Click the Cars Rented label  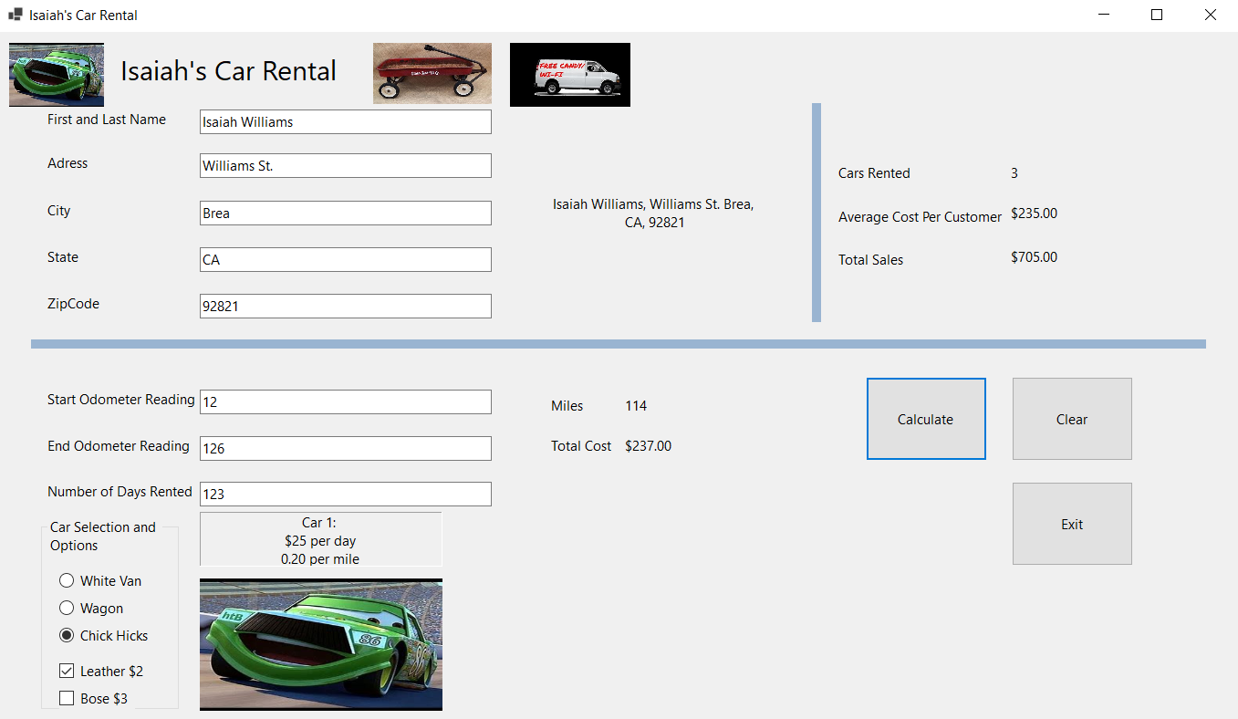[874, 173]
